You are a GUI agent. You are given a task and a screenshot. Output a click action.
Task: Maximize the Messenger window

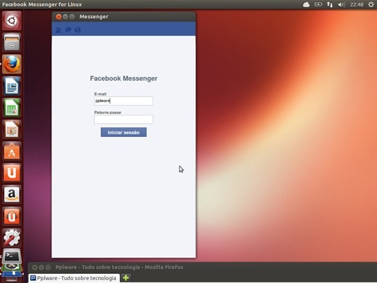point(72,17)
